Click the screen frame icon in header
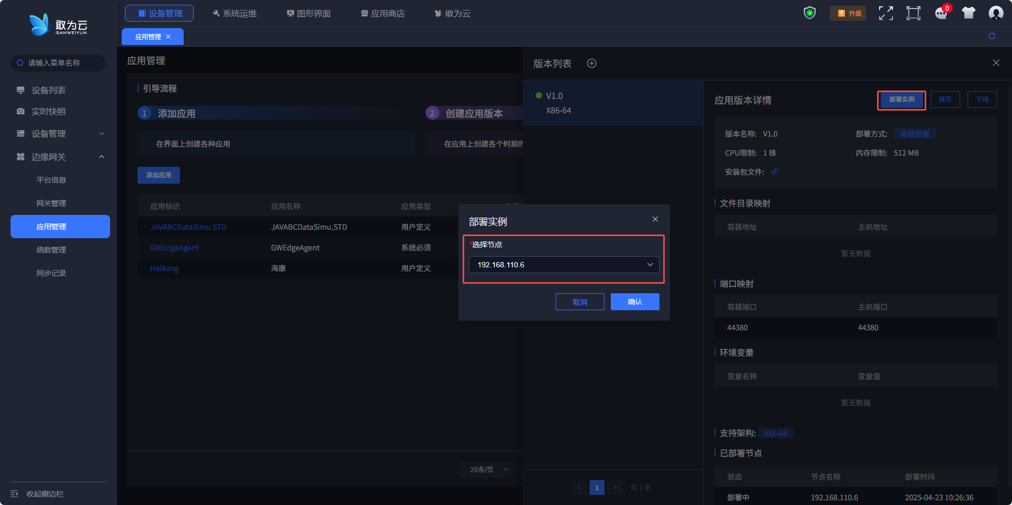The width and height of the screenshot is (1012, 505). click(x=914, y=13)
